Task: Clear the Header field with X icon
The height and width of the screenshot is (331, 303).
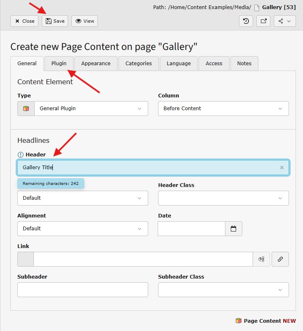Action: [x=282, y=168]
